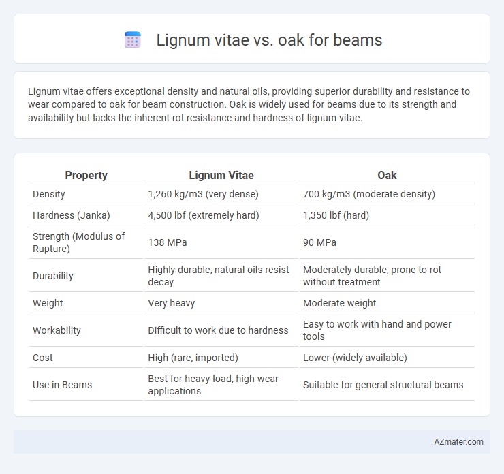Click 'High (rare, imported)' cell
This screenshot has width=504, height=474.
point(193,358)
